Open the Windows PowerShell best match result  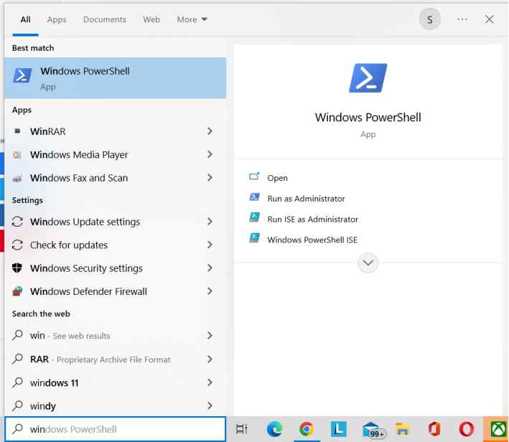click(116, 78)
